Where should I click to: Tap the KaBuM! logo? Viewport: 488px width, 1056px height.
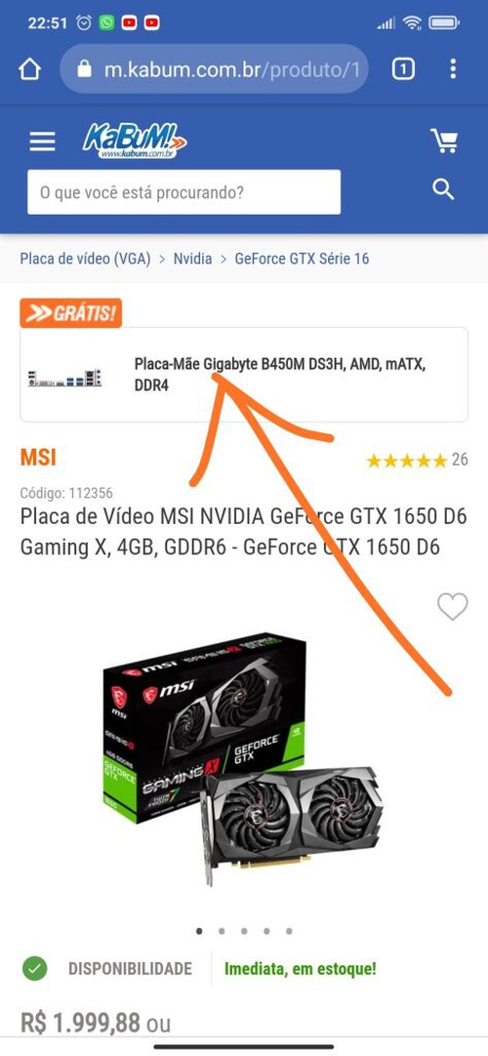(135, 141)
